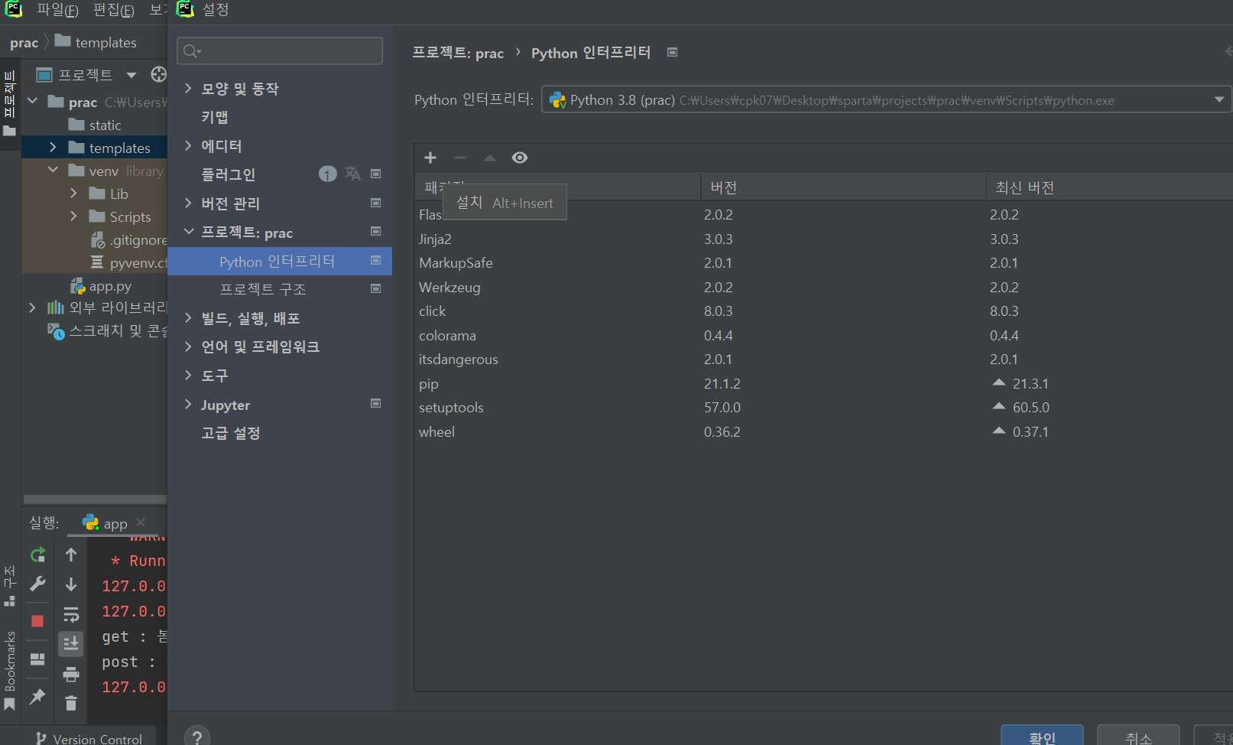Click the breadcrumb project-level settings icon
Image resolution: width=1233 pixels, height=745 pixels.
[673, 52]
